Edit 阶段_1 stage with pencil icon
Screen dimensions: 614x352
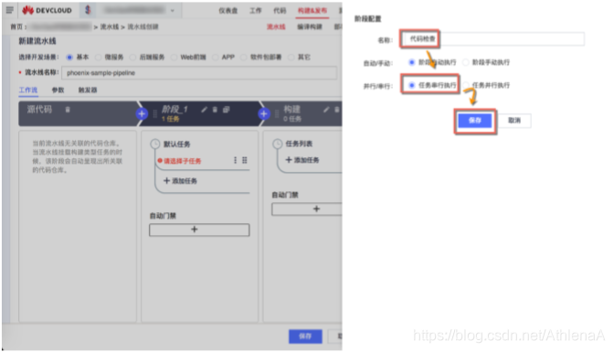[204, 110]
